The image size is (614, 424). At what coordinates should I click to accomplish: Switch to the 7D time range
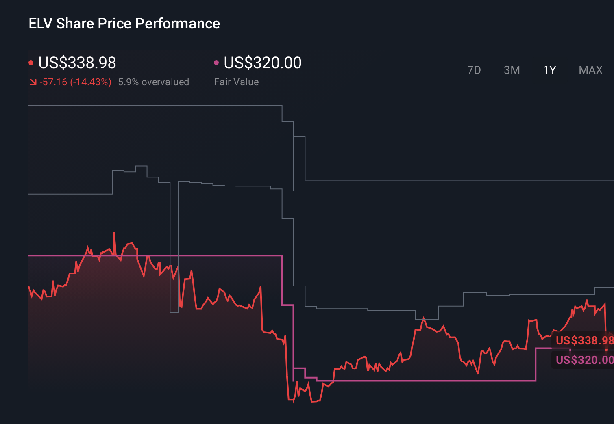475,70
